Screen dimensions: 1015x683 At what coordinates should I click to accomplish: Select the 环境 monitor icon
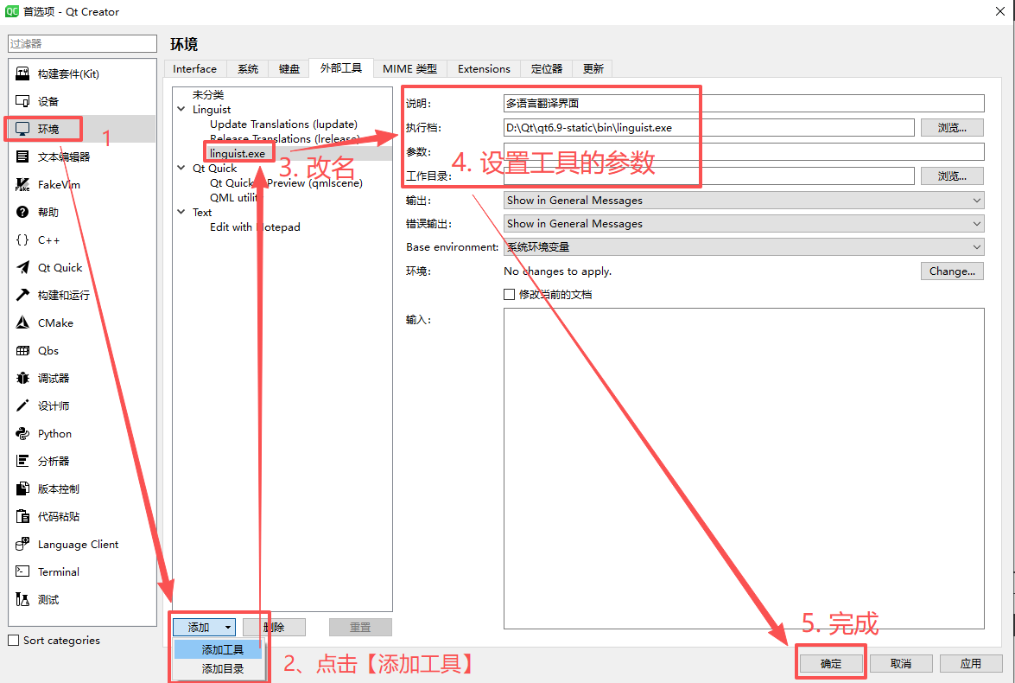(x=22, y=129)
